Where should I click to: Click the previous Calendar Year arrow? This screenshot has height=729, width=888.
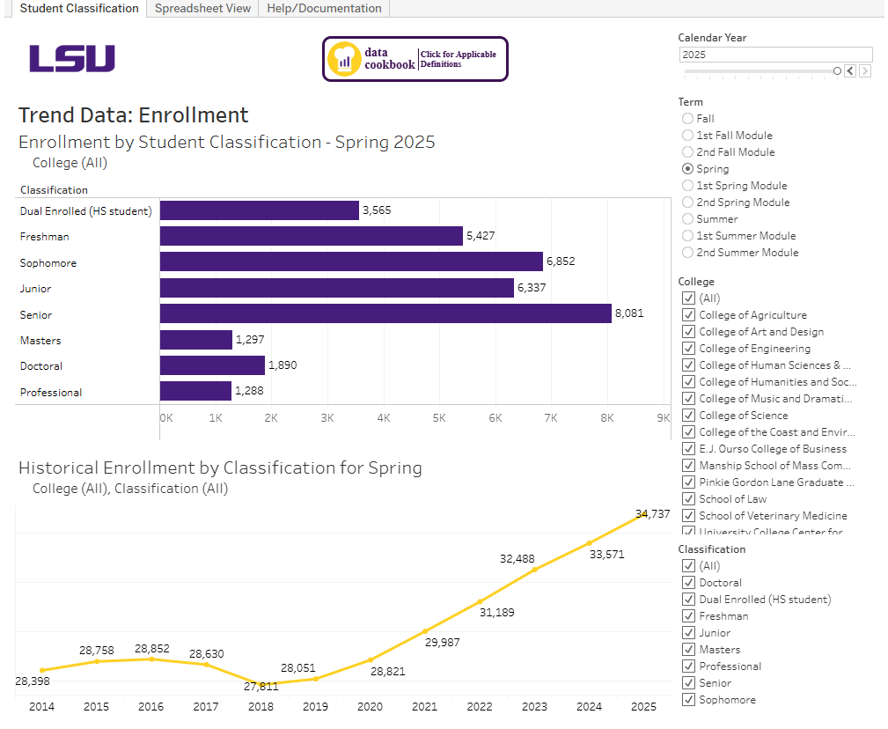click(851, 70)
